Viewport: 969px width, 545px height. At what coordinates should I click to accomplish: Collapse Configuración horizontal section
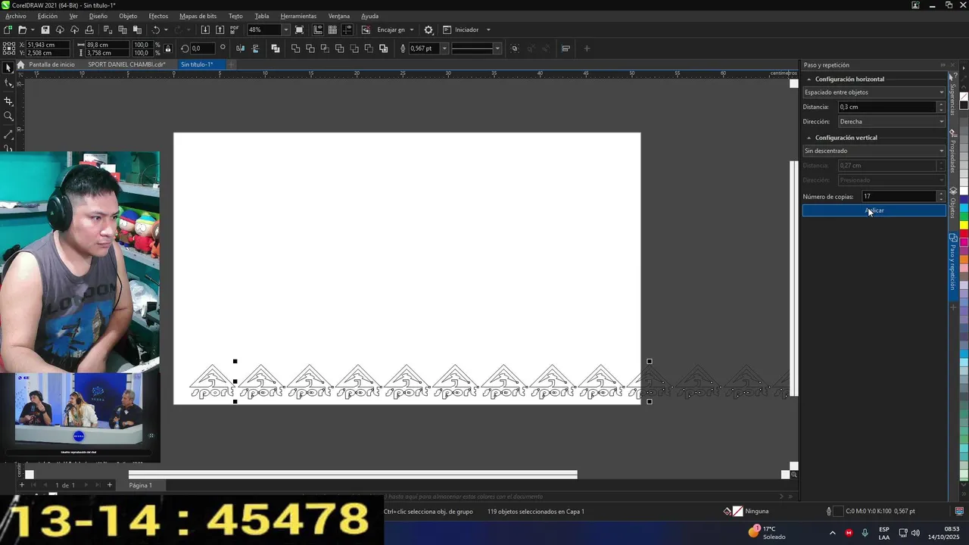coord(809,79)
